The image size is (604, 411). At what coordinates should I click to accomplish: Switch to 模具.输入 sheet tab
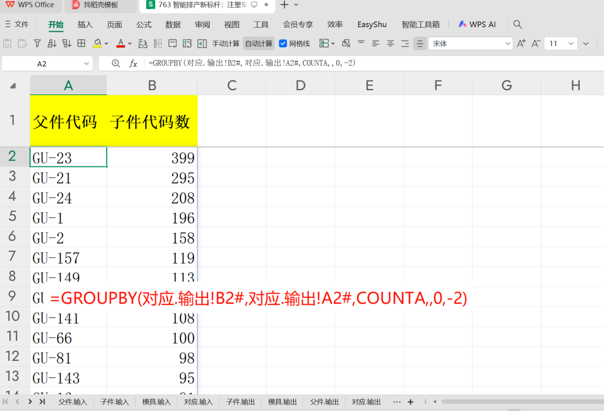(x=156, y=402)
